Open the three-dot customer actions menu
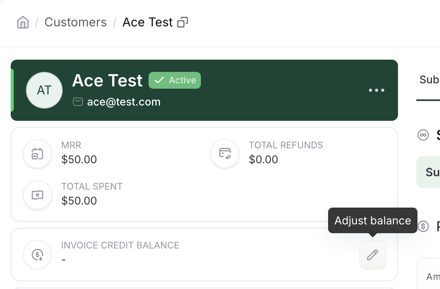 (x=376, y=90)
